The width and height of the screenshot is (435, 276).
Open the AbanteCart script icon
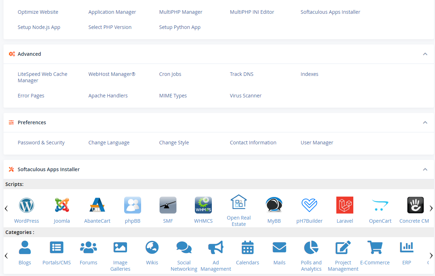(x=97, y=205)
